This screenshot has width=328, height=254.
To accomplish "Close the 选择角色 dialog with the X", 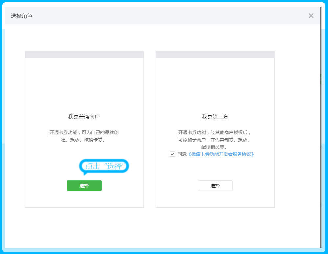I will point(311,16).
